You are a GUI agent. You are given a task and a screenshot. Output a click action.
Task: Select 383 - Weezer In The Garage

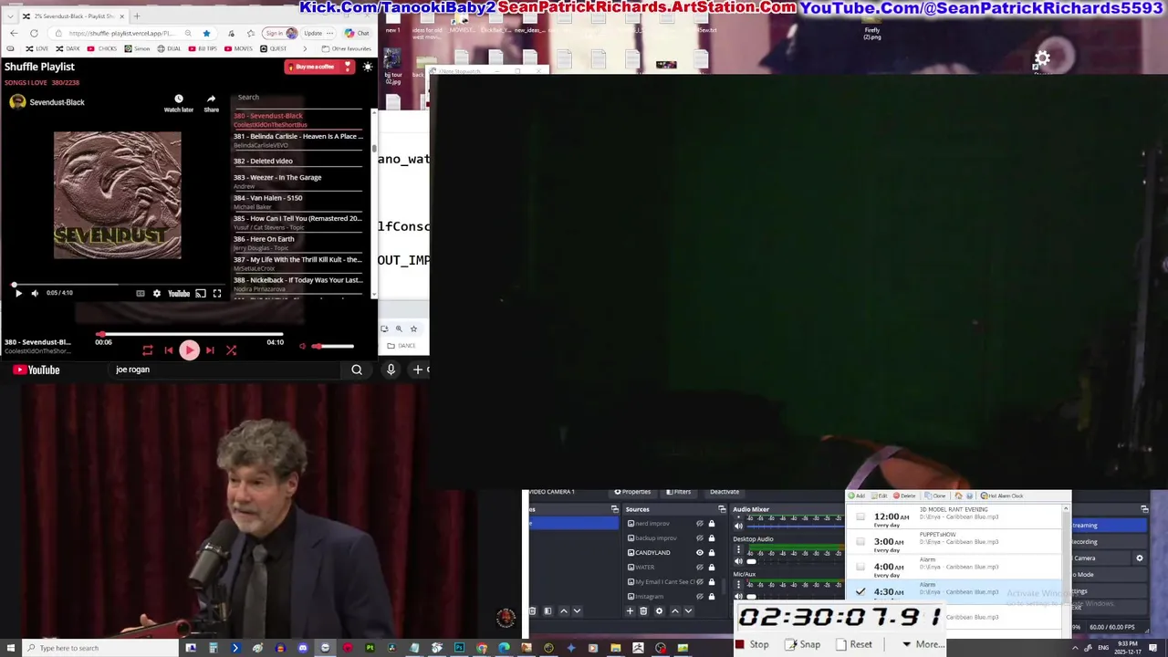tap(298, 181)
